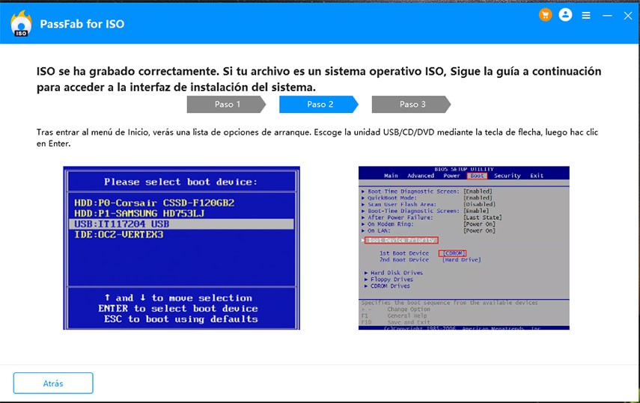Click the PassFab for ISO logo
Image resolution: width=640 pixels, height=403 pixels.
[x=21, y=24]
